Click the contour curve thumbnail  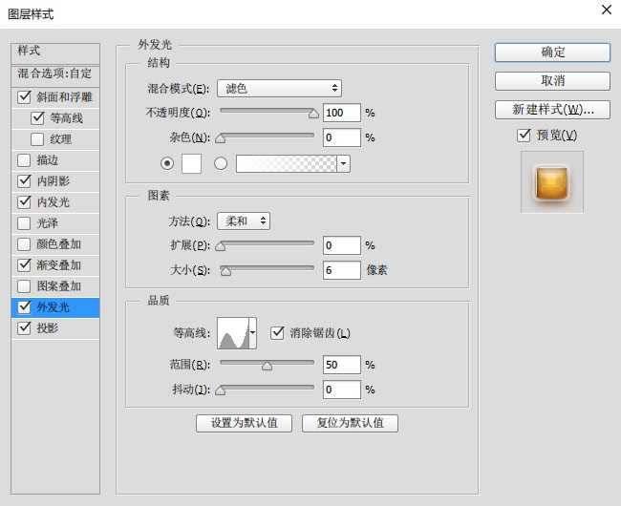pos(232,333)
